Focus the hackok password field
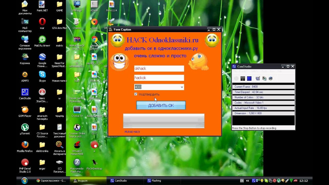The width and height of the screenshot is (329, 185). pyautogui.click(x=159, y=78)
